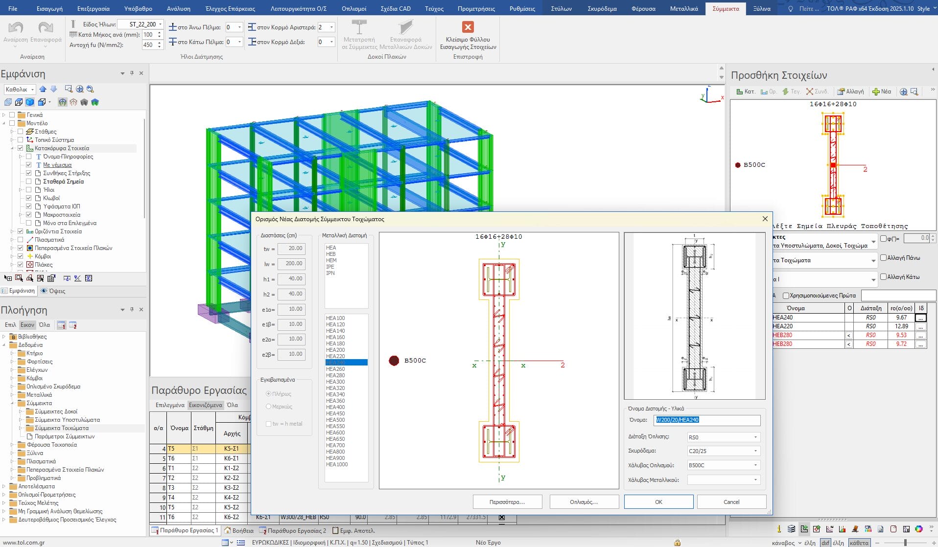This screenshot has height=547, width=938.
Task: Expand the Σύμμεικτα Υποστυλώματα tree node
Action: 21,420
